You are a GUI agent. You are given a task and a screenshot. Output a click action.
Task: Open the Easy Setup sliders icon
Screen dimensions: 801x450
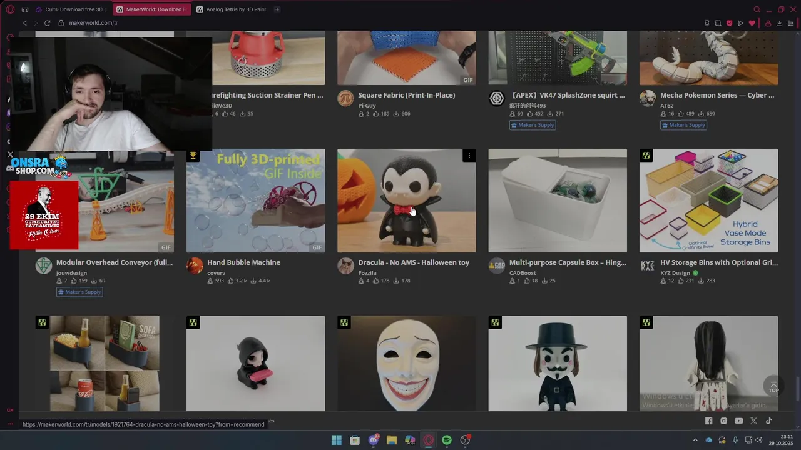(790, 23)
